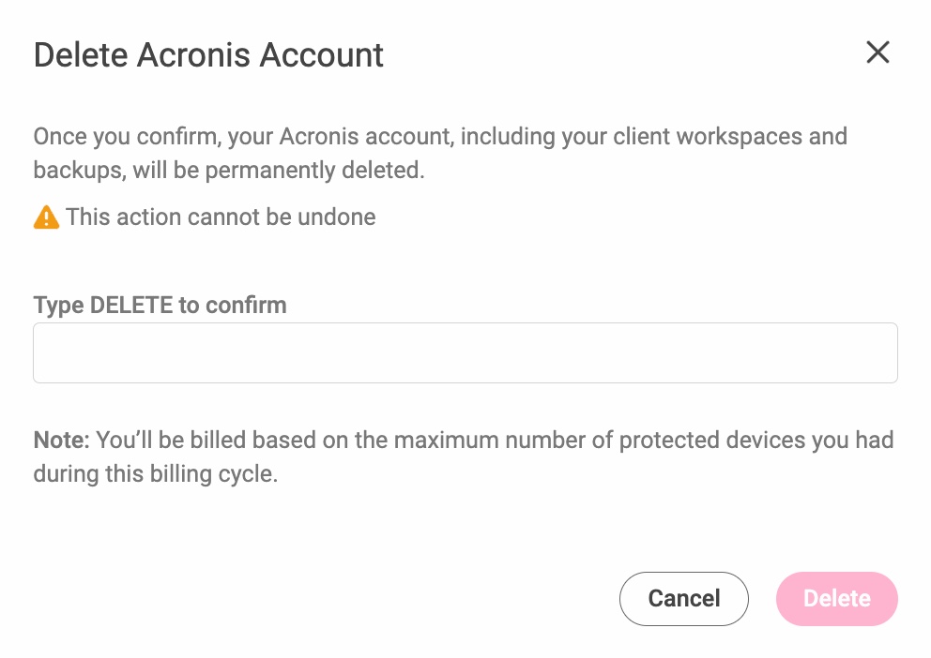The height and width of the screenshot is (658, 931).
Task: Click the pink Delete button
Action: (x=836, y=599)
